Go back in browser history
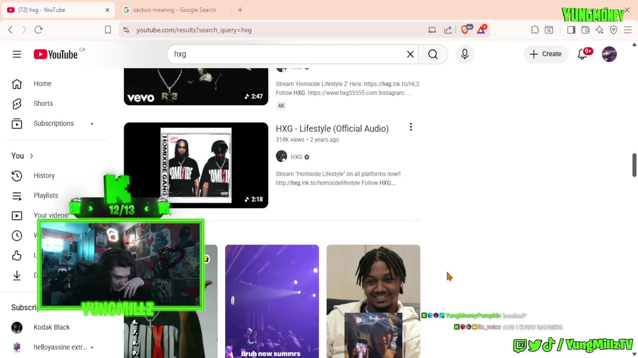Screen dimensions: 638x358 10,30
